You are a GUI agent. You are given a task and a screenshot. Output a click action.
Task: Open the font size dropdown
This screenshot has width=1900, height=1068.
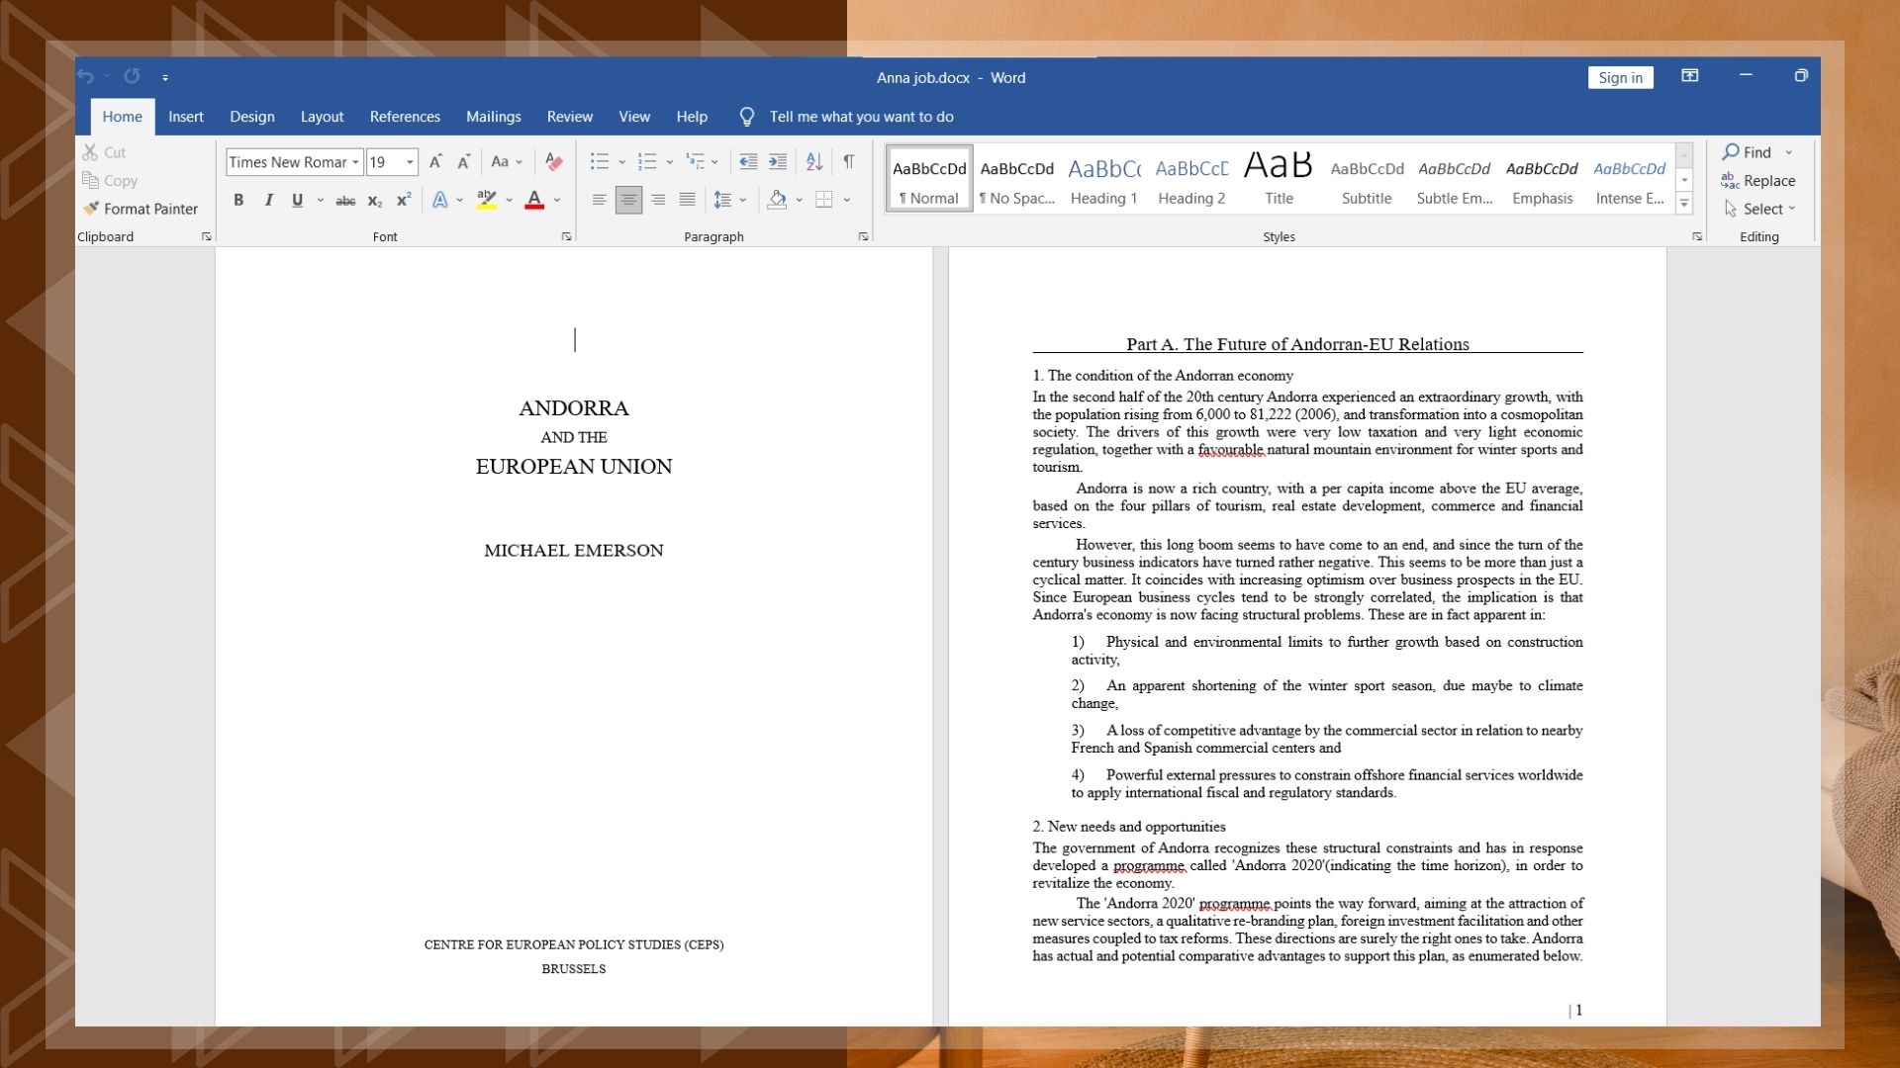click(410, 162)
